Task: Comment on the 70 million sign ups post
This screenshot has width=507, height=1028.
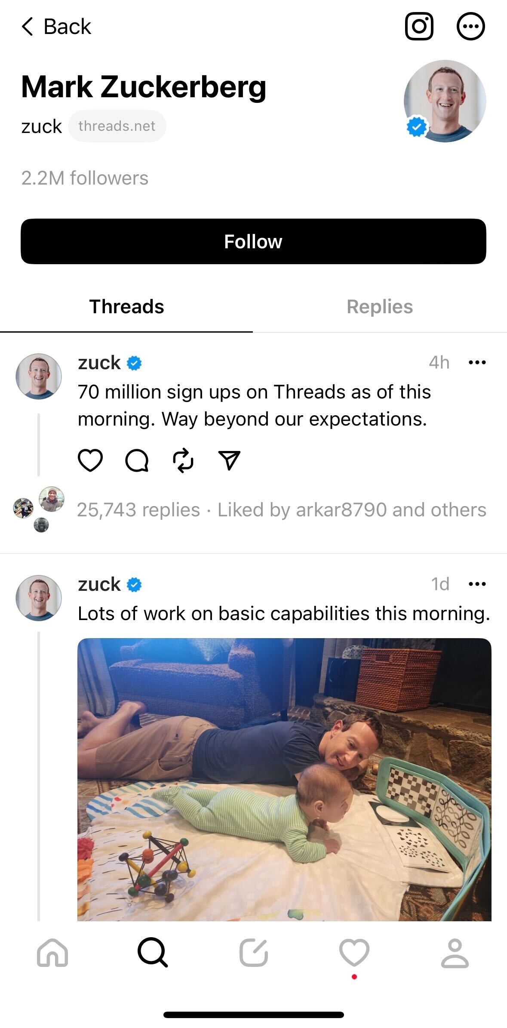Action: (137, 460)
